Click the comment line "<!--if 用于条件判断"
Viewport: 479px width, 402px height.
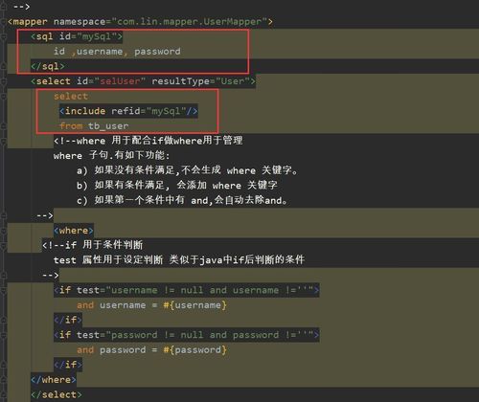93,245
